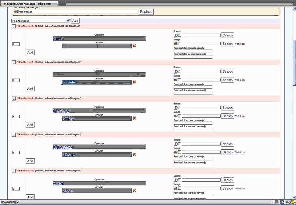Click the Add answer button under question 1

coord(30,52)
